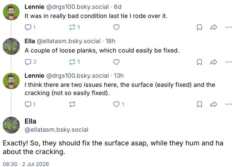
Task: Repost Lennie's two issues post
Action: pyautogui.click(x=72, y=104)
